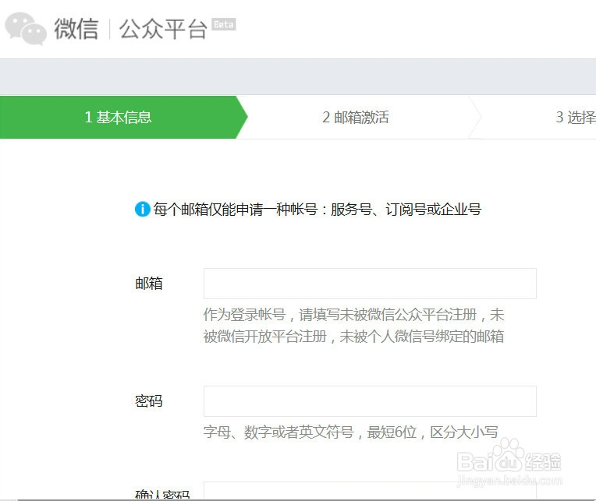Click the 邮箱 input field

point(370,284)
